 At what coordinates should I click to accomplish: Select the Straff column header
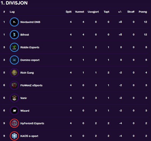pos(131,12)
